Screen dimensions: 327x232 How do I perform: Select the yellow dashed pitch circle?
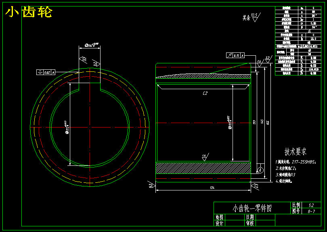click(x=90, y=127)
